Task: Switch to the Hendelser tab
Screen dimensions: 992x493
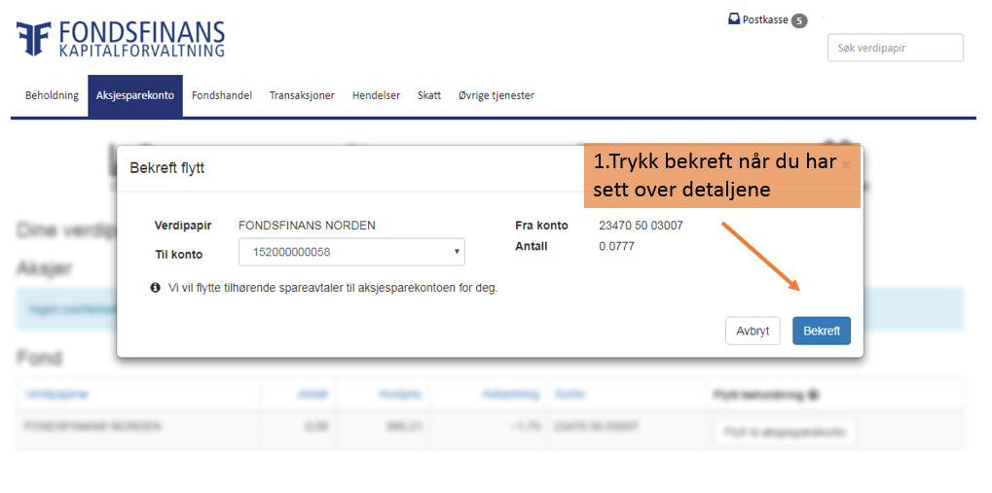Action: click(x=377, y=95)
